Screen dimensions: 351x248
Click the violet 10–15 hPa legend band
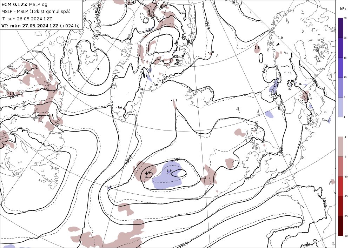340,68
